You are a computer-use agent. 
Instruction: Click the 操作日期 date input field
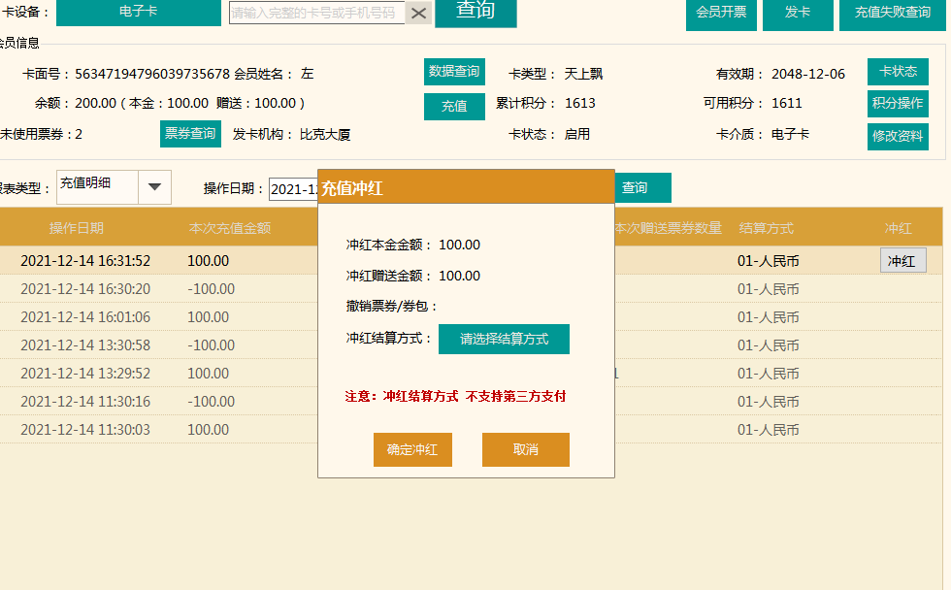click(x=293, y=189)
